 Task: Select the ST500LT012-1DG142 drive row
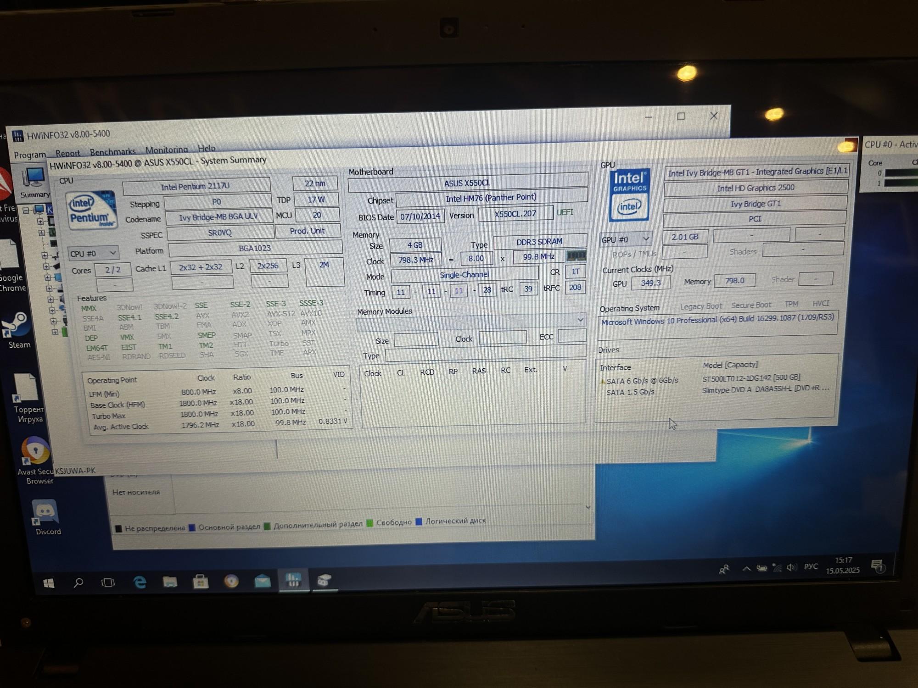tap(716, 379)
